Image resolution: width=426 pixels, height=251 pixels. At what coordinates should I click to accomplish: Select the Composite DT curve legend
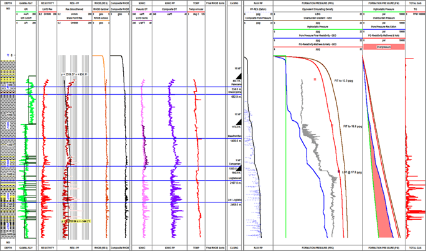pyautogui.click(x=170, y=9)
